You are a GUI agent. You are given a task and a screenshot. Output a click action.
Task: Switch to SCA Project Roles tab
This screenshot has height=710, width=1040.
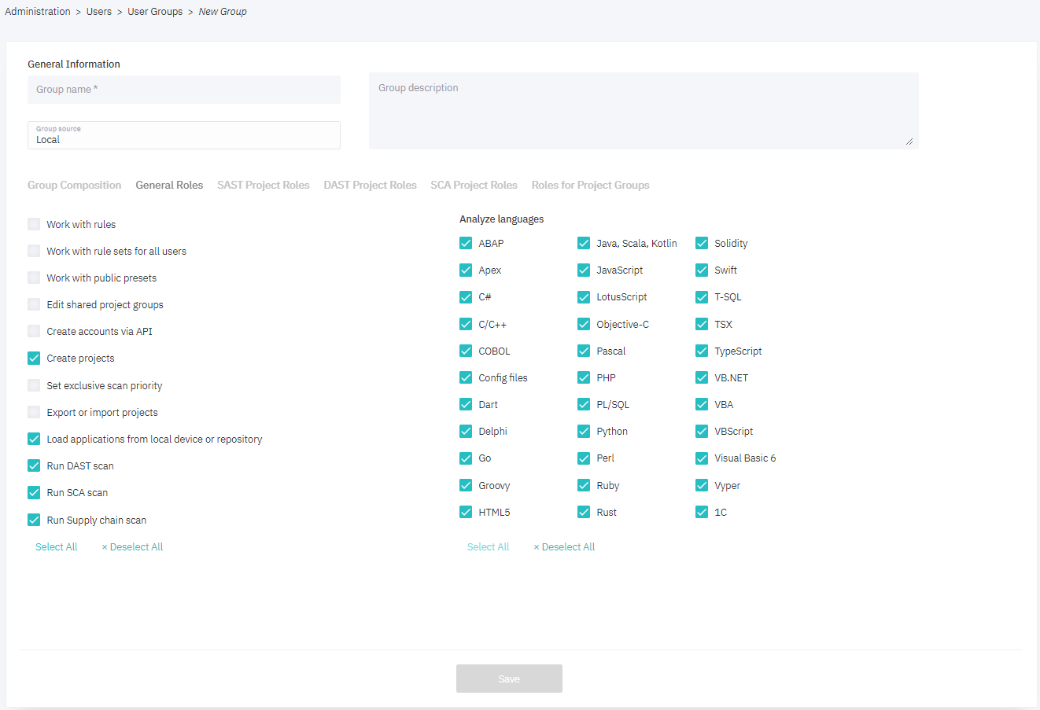pos(474,185)
